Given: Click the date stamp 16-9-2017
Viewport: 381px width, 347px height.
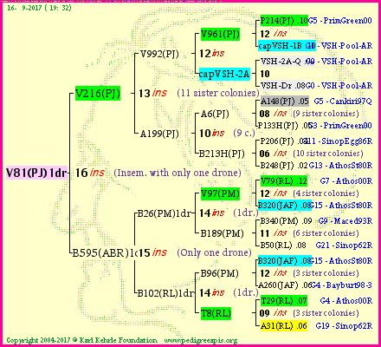Looking at the screenshot, I should tap(39, 8).
